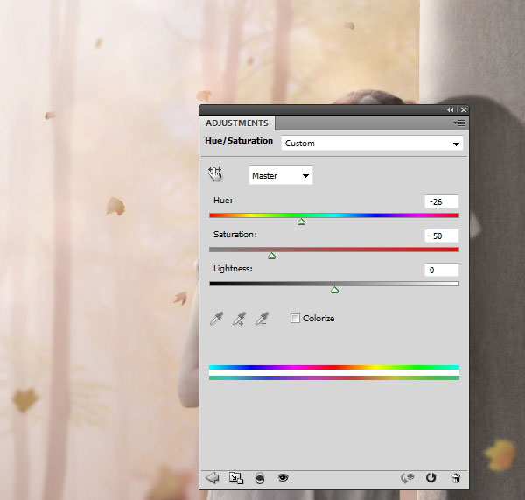Open the Master channel dropdown

pyautogui.click(x=281, y=175)
